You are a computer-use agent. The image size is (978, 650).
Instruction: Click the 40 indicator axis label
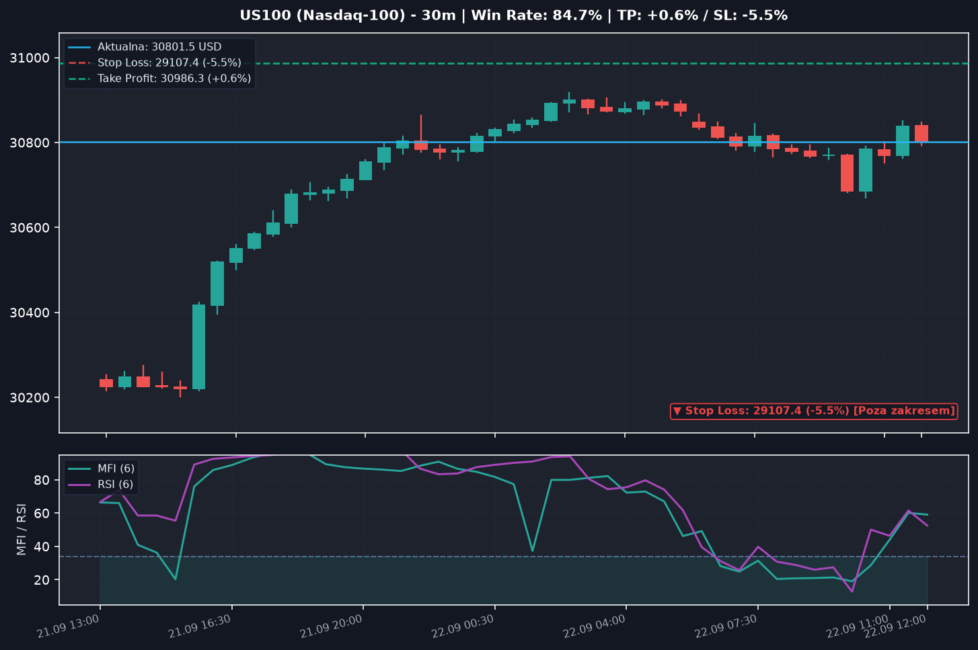[x=42, y=546]
